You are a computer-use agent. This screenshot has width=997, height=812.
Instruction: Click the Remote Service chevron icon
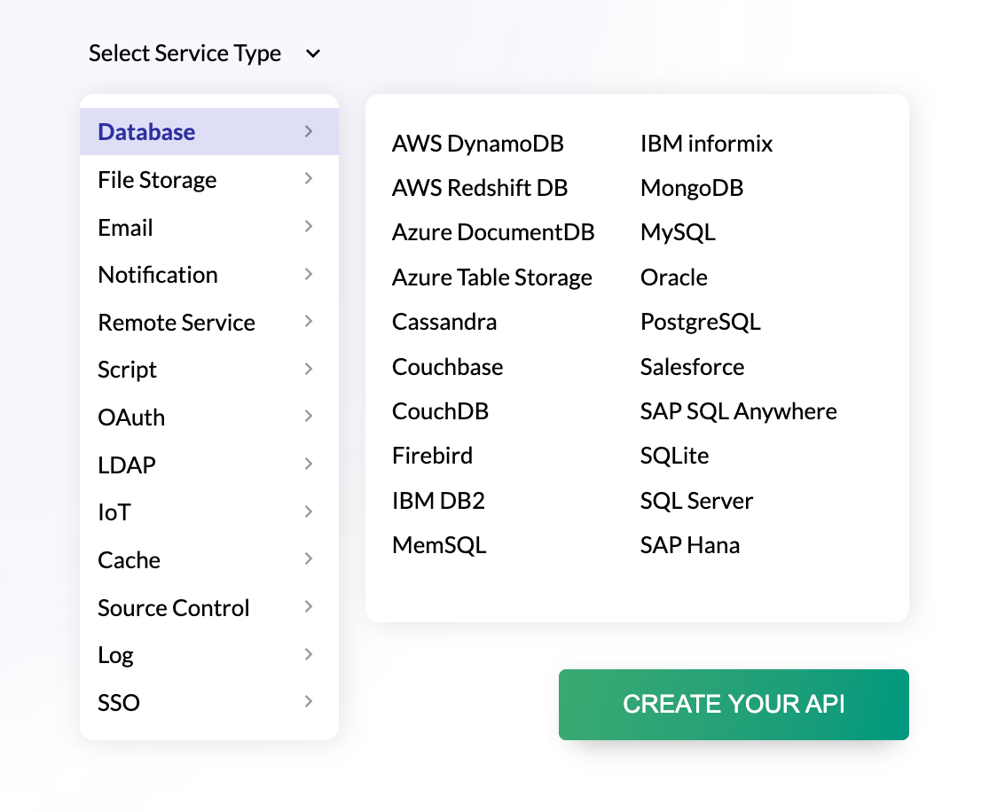tap(309, 322)
